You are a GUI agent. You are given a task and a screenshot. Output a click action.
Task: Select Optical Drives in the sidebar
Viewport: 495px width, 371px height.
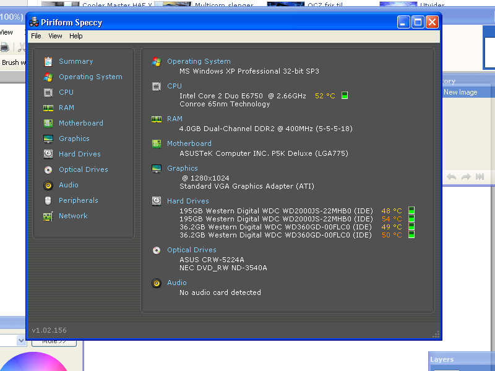click(x=84, y=169)
